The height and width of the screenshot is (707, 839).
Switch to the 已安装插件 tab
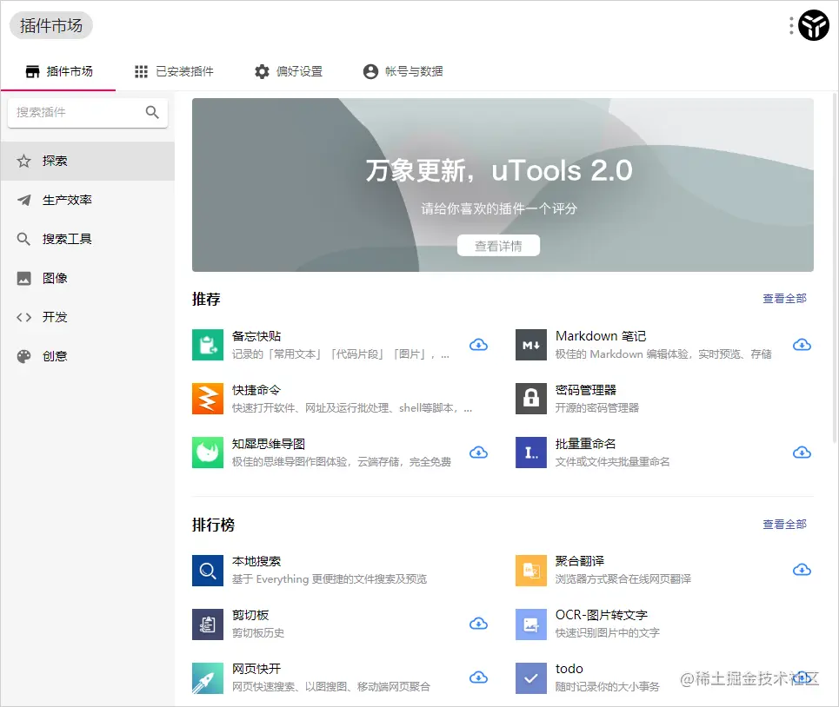[x=174, y=71]
